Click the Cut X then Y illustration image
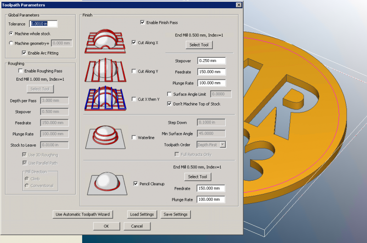 106,98
